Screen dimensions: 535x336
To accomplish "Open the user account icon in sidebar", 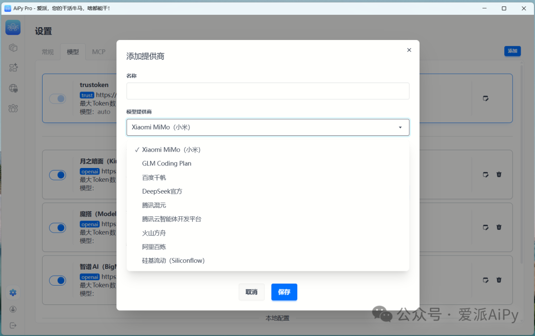I will pyautogui.click(x=13, y=309).
